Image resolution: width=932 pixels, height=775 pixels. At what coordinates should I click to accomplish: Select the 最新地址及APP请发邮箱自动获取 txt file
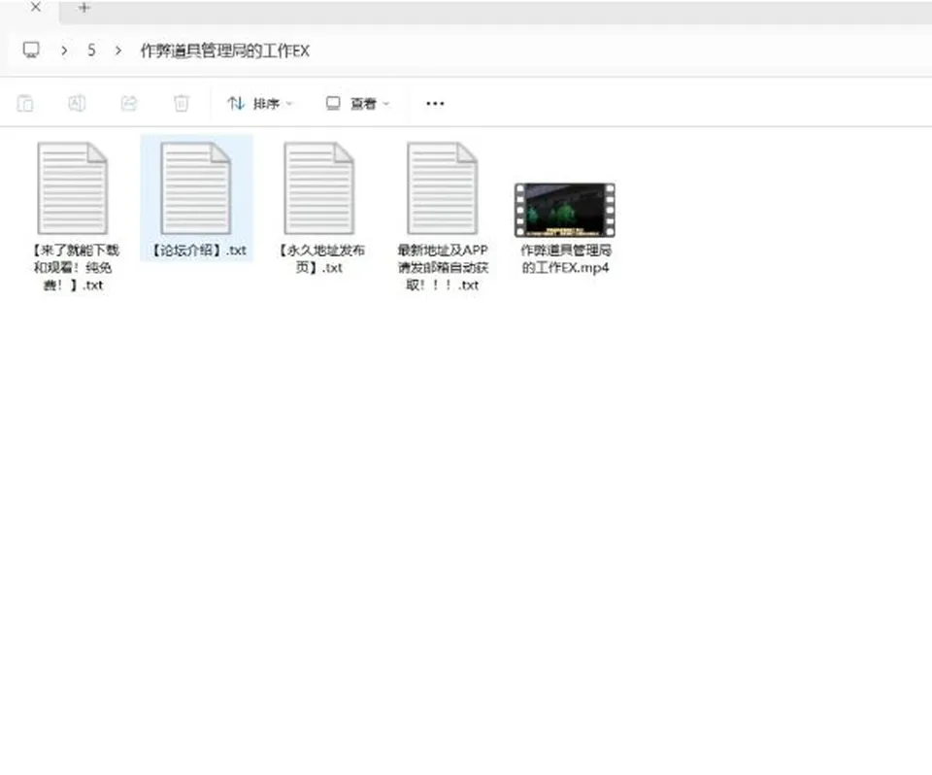coord(443,216)
